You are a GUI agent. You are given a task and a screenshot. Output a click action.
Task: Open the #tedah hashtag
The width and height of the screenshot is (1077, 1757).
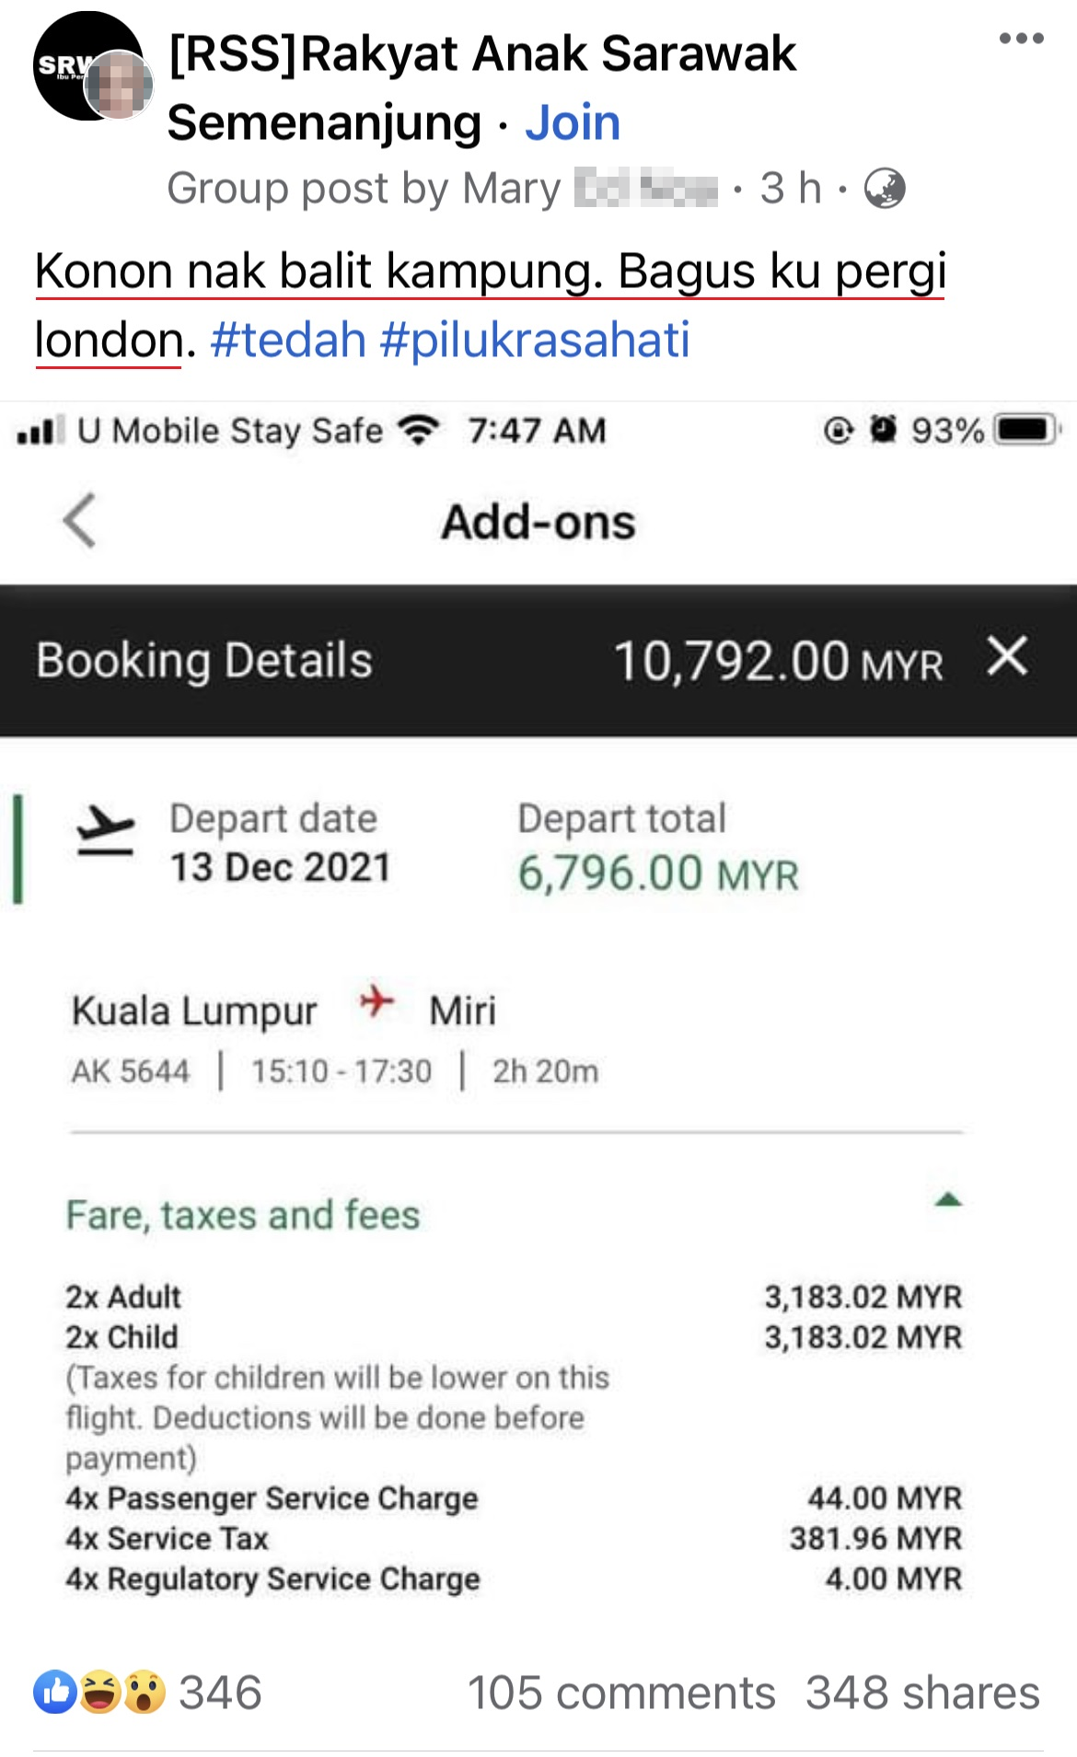tap(288, 340)
